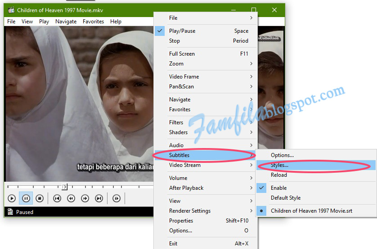Open Filters in the context menu
This screenshot has height=249, width=377.
tap(206, 122)
